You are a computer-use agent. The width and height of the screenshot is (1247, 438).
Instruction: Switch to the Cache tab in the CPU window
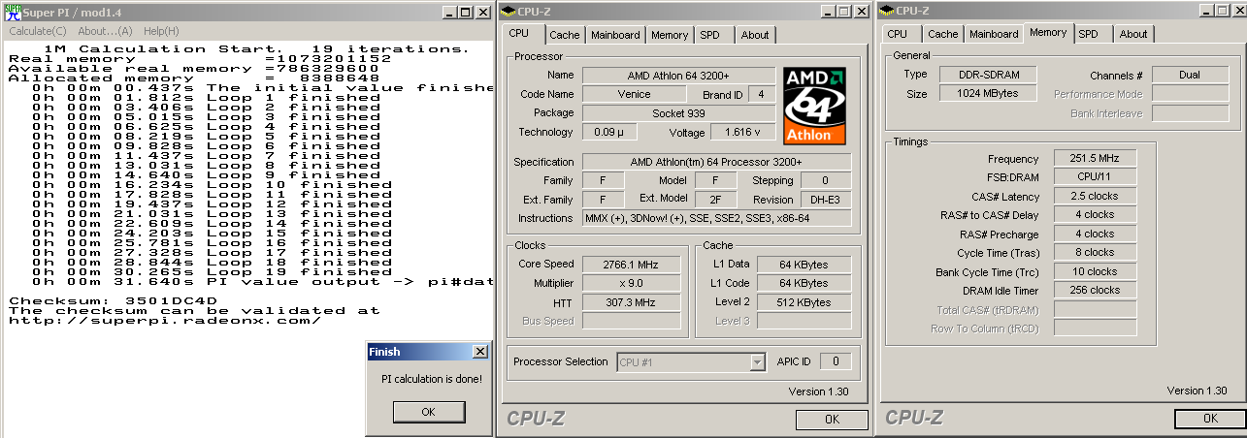click(x=564, y=35)
